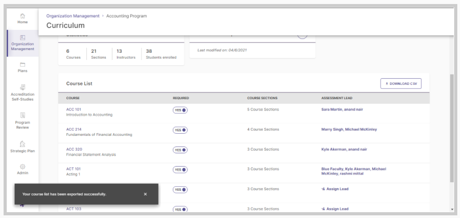This screenshot has width=460, height=218.
Task: Open Plans folder icon in sidebar
Action: pos(22,65)
